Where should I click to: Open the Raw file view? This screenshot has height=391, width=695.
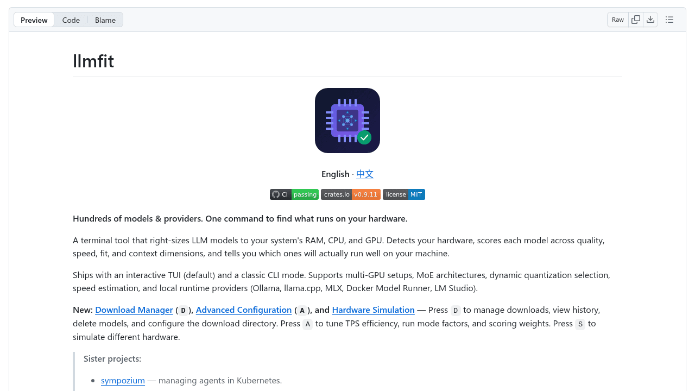click(617, 19)
